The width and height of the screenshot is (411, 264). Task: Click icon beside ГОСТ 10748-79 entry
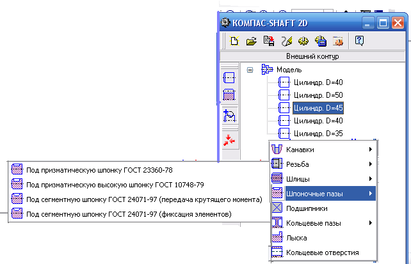17,184
